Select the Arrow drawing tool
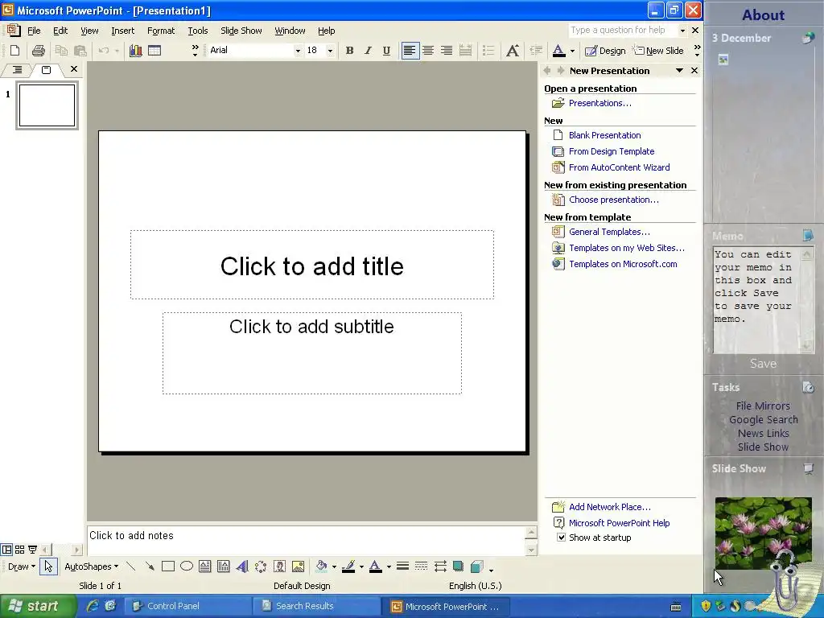This screenshot has height=618, width=824. 150,566
